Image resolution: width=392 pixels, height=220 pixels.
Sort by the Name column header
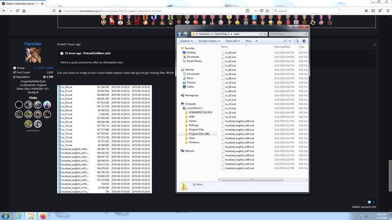(224, 47)
